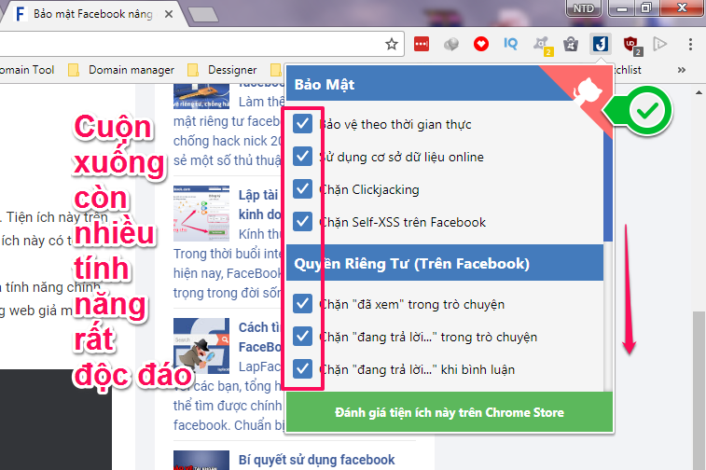Click Đánh giá tiện ích này trên Chrome Store
Viewport: 706px width, 470px height.
pos(450,412)
